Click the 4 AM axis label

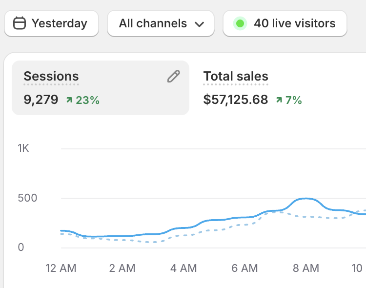[183, 268]
